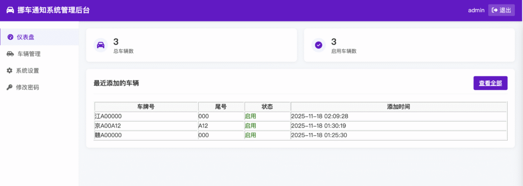523x186 pixels.
Task: Click the logout arrow icon in 退出 button
Action: coord(494,10)
